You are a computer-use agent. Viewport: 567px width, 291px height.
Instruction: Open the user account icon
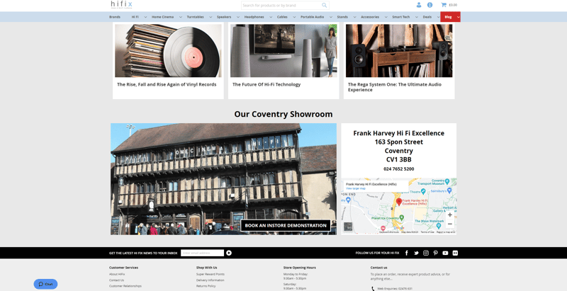[419, 5]
